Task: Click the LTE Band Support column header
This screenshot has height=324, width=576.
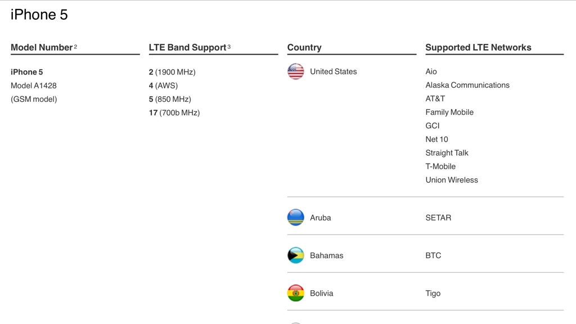Action: point(187,48)
